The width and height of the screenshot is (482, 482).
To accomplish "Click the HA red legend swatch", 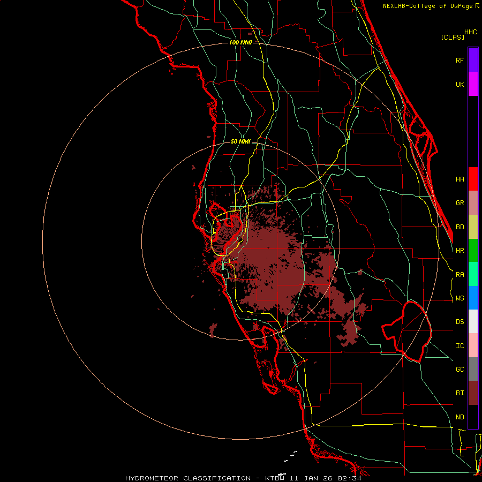I will click(473, 179).
